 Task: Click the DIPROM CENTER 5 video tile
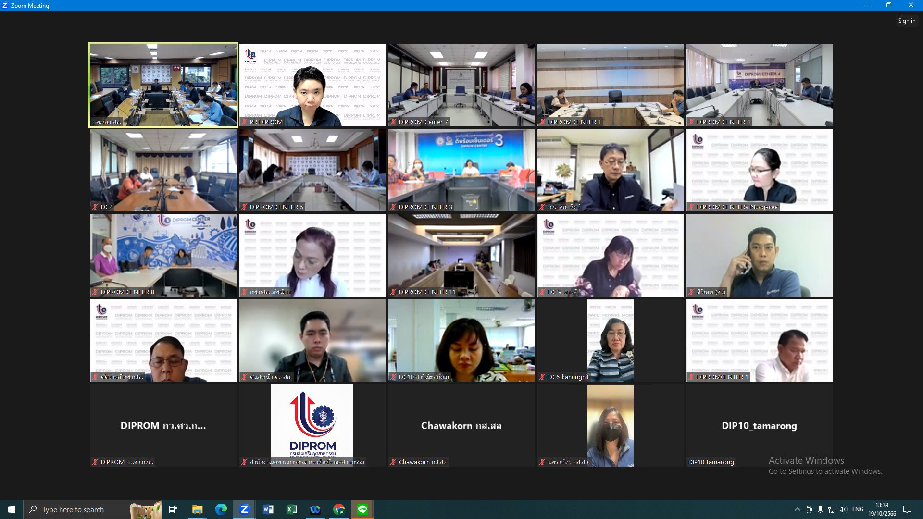click(312, 170)
